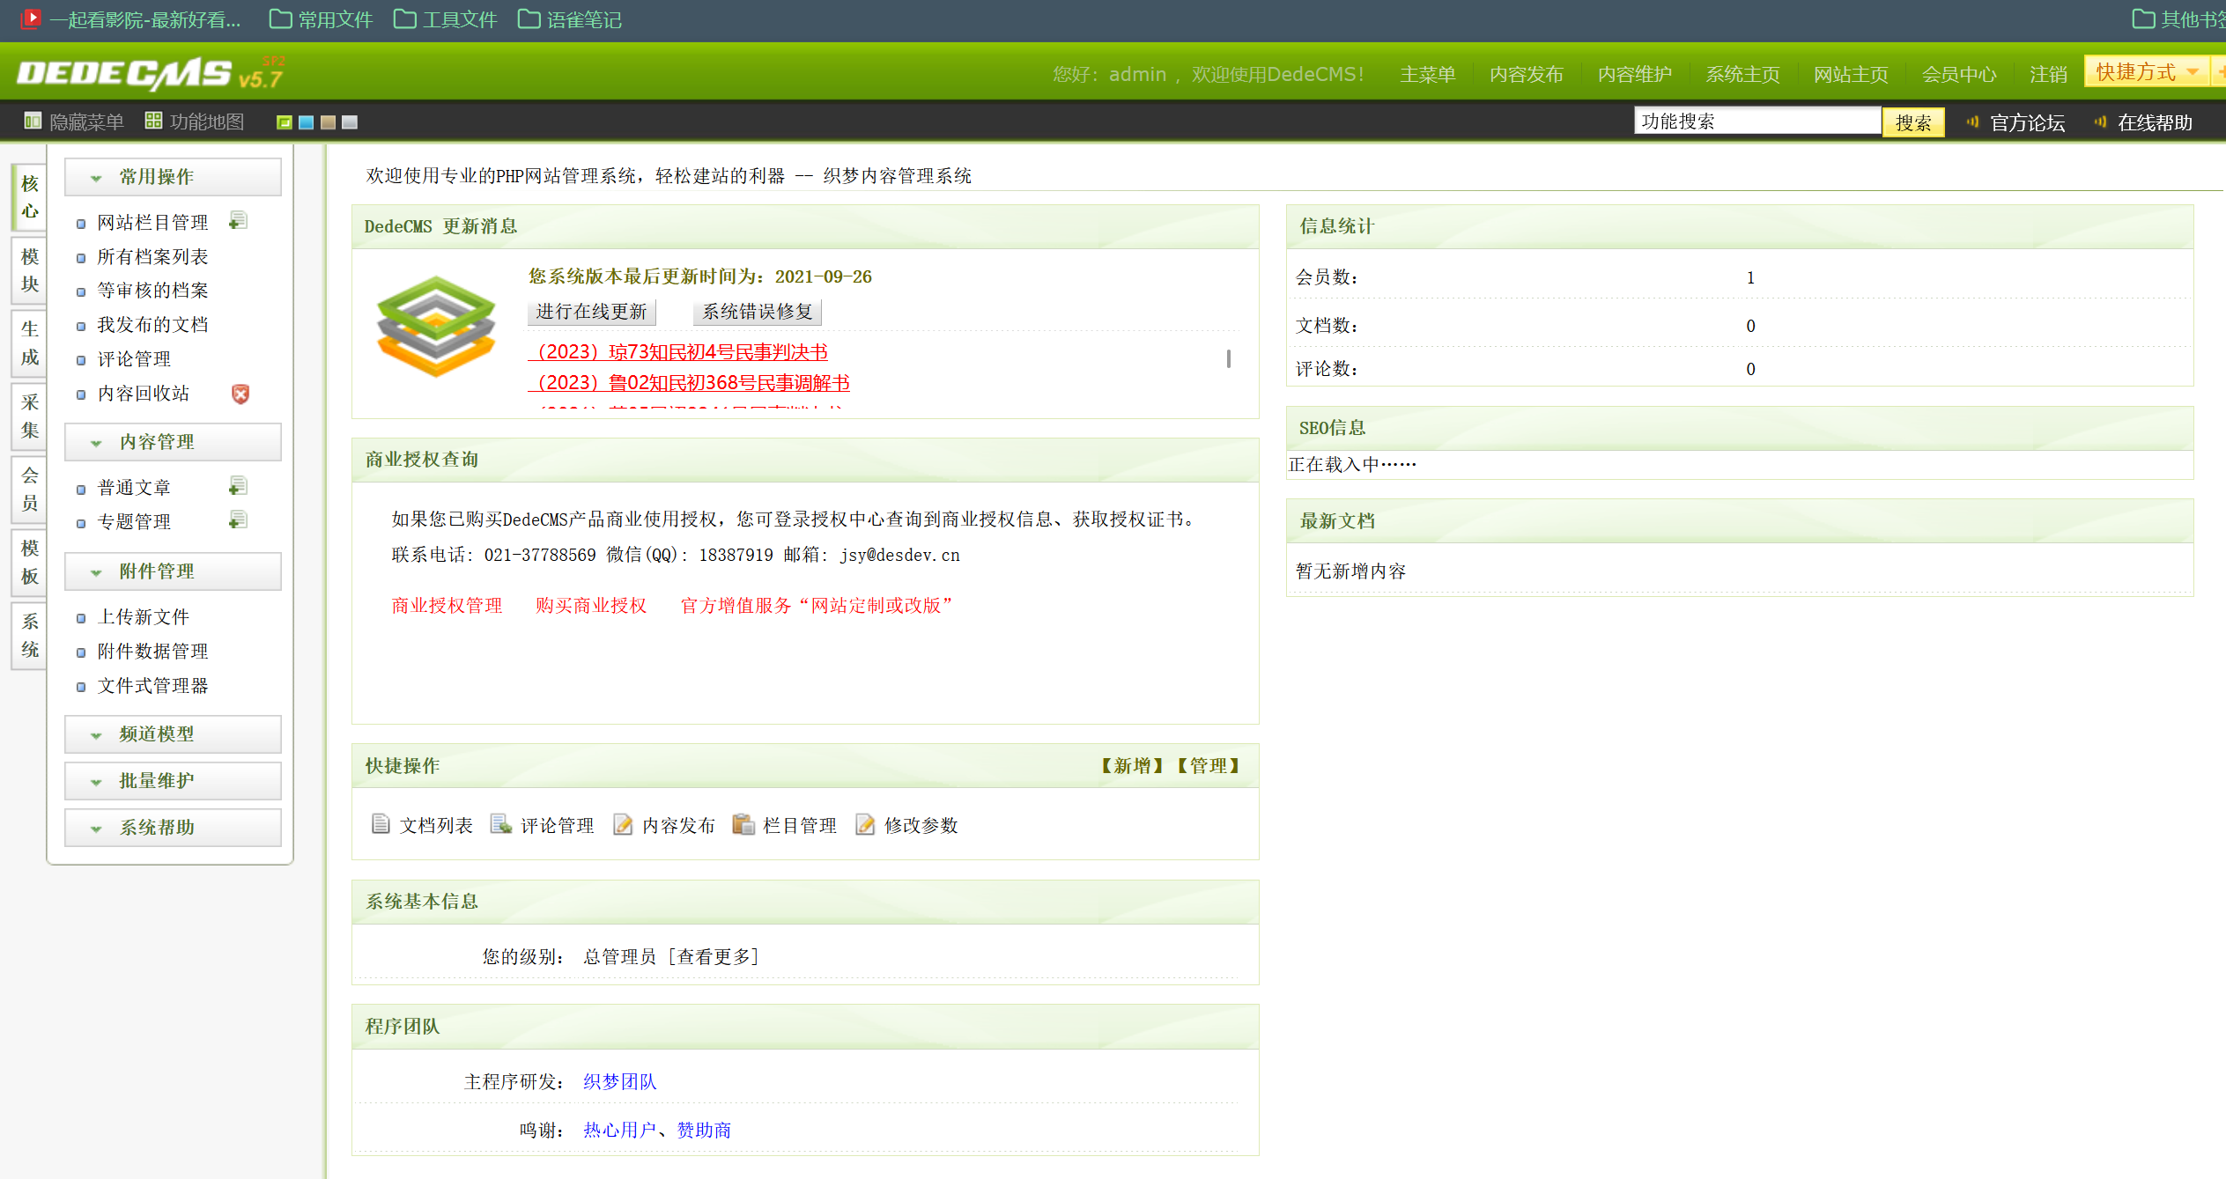This screenshot has height=1179, width=2226.
Task: Click the [查看更多] link
Action: tap(714, 956)
